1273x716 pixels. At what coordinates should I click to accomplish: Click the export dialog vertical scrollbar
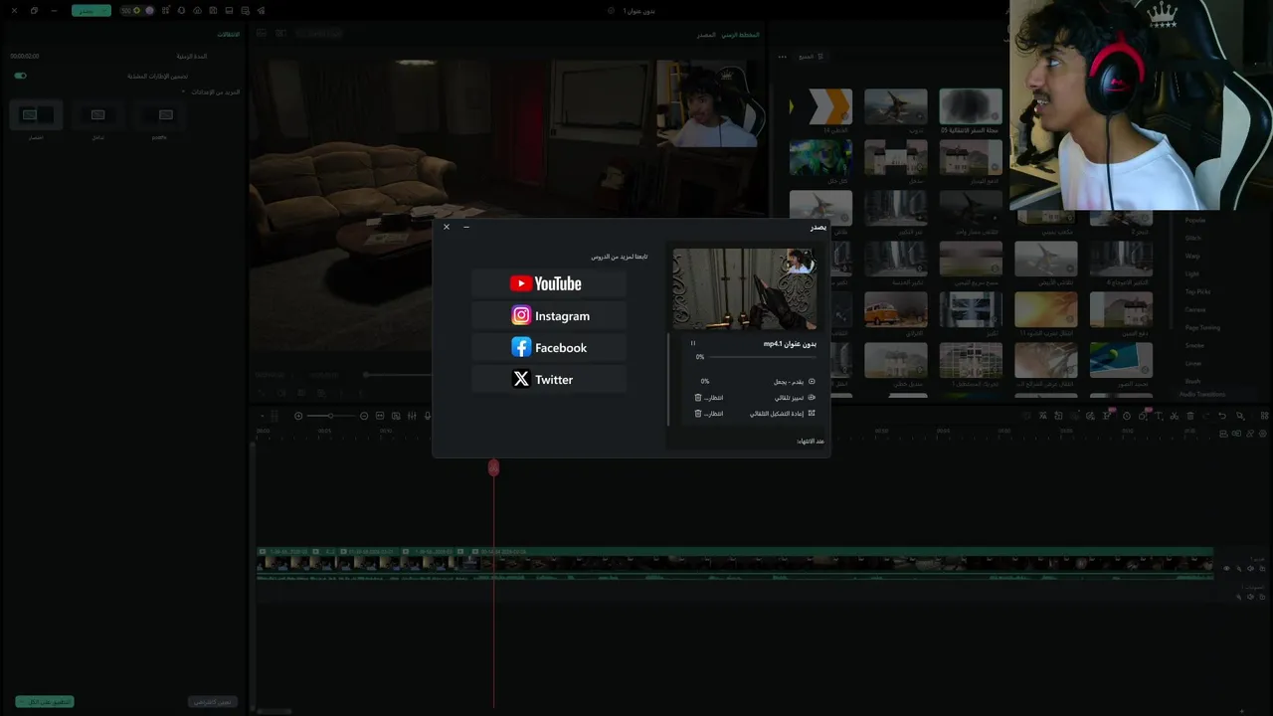tap(668, 378)
